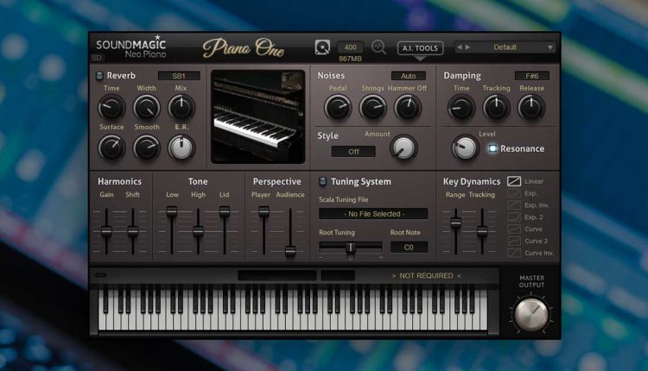
Task: Click the SD label under logo
Action: (97, 58)
